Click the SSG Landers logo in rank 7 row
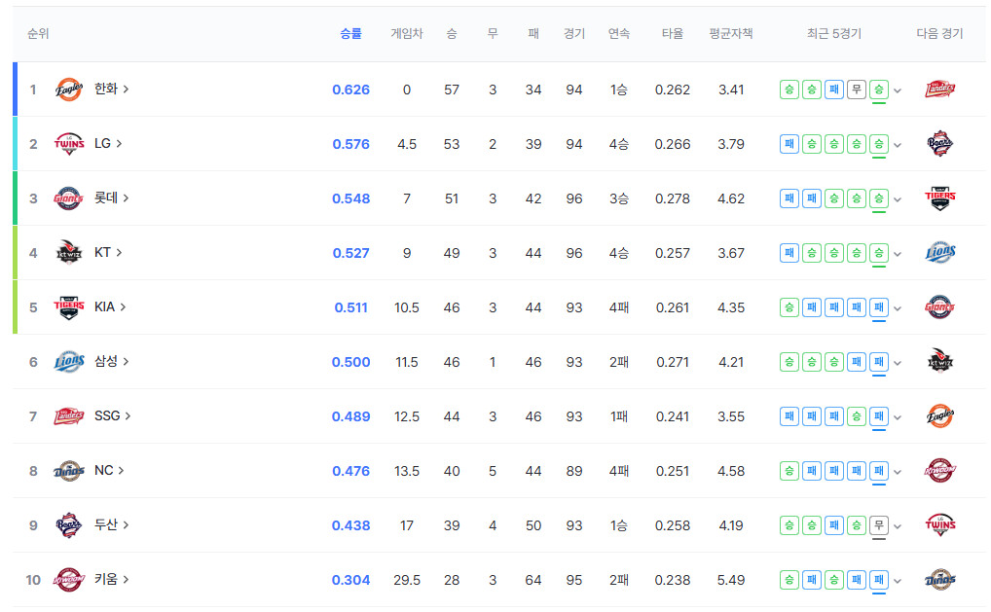 (69, 416)
